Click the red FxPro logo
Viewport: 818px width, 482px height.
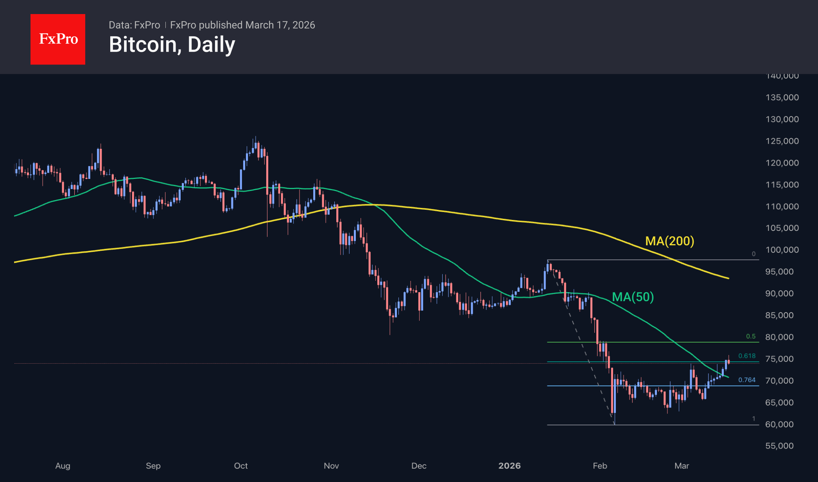pyautogui.click(x=58, y=39)
